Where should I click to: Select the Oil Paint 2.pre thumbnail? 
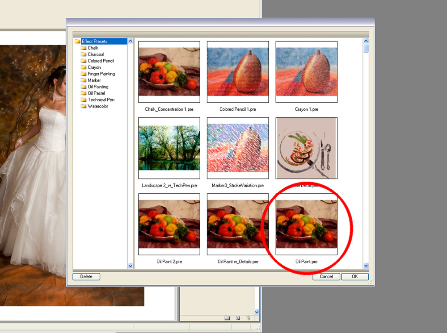(x=169, y=224)
